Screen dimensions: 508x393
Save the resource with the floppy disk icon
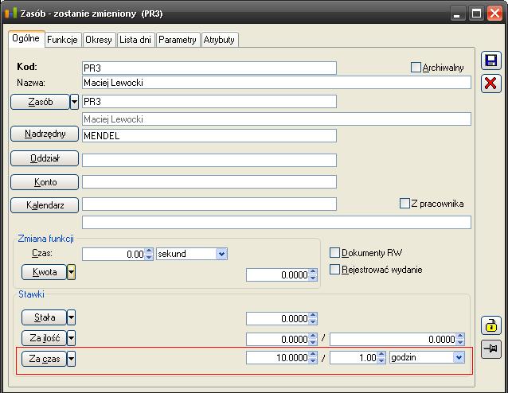pos(490,61)
